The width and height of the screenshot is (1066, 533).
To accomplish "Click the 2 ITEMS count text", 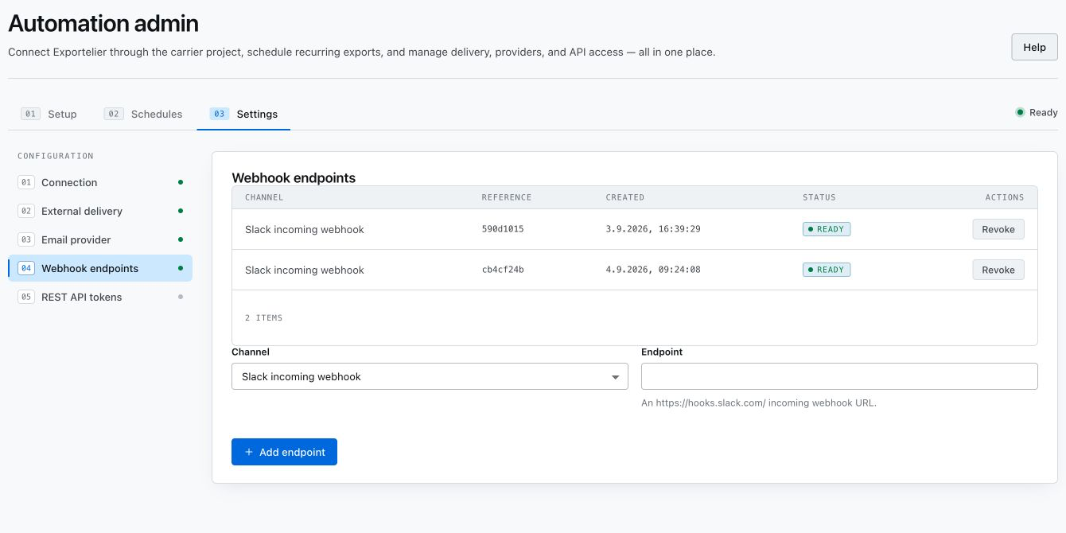I will pos(263,317).
